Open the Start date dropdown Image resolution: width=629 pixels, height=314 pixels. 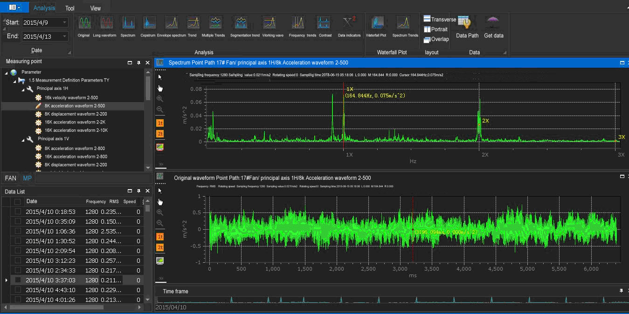[x=64, y=22]
